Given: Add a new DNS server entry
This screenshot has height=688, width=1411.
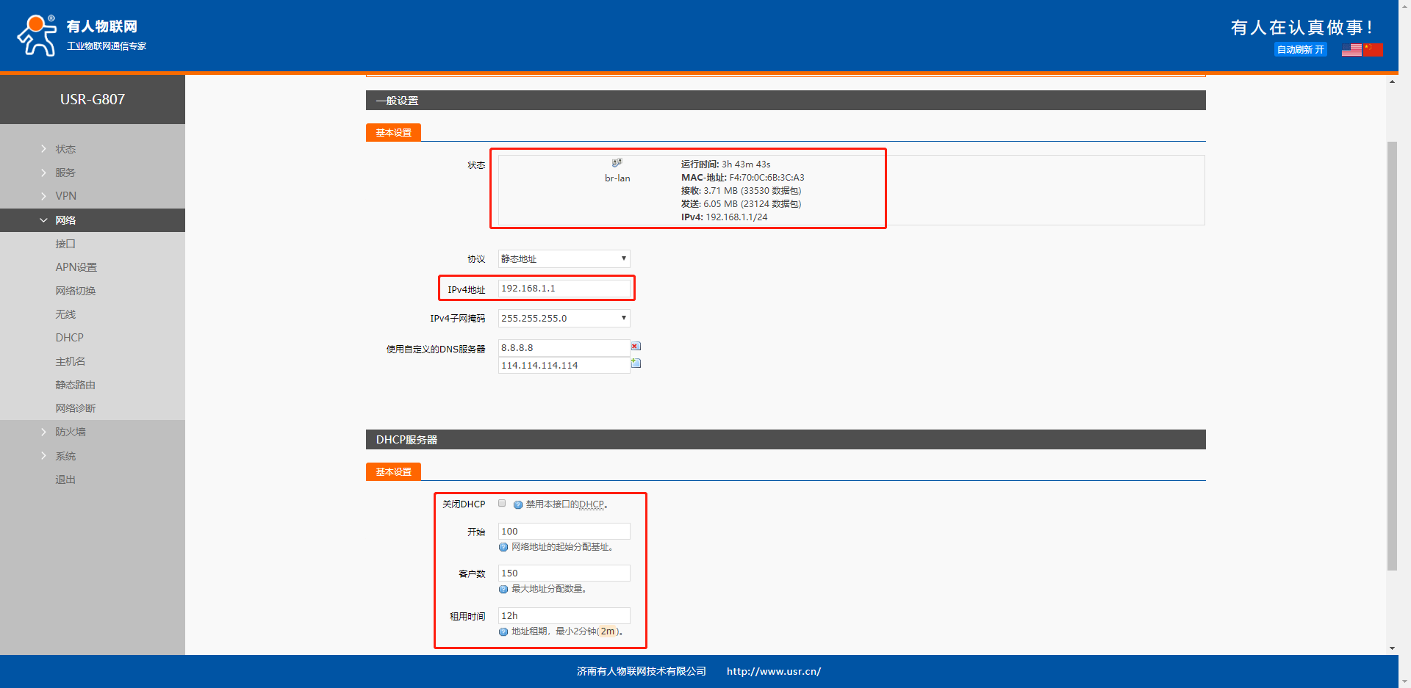Looking at the screenshot, I should coord(636,363).
